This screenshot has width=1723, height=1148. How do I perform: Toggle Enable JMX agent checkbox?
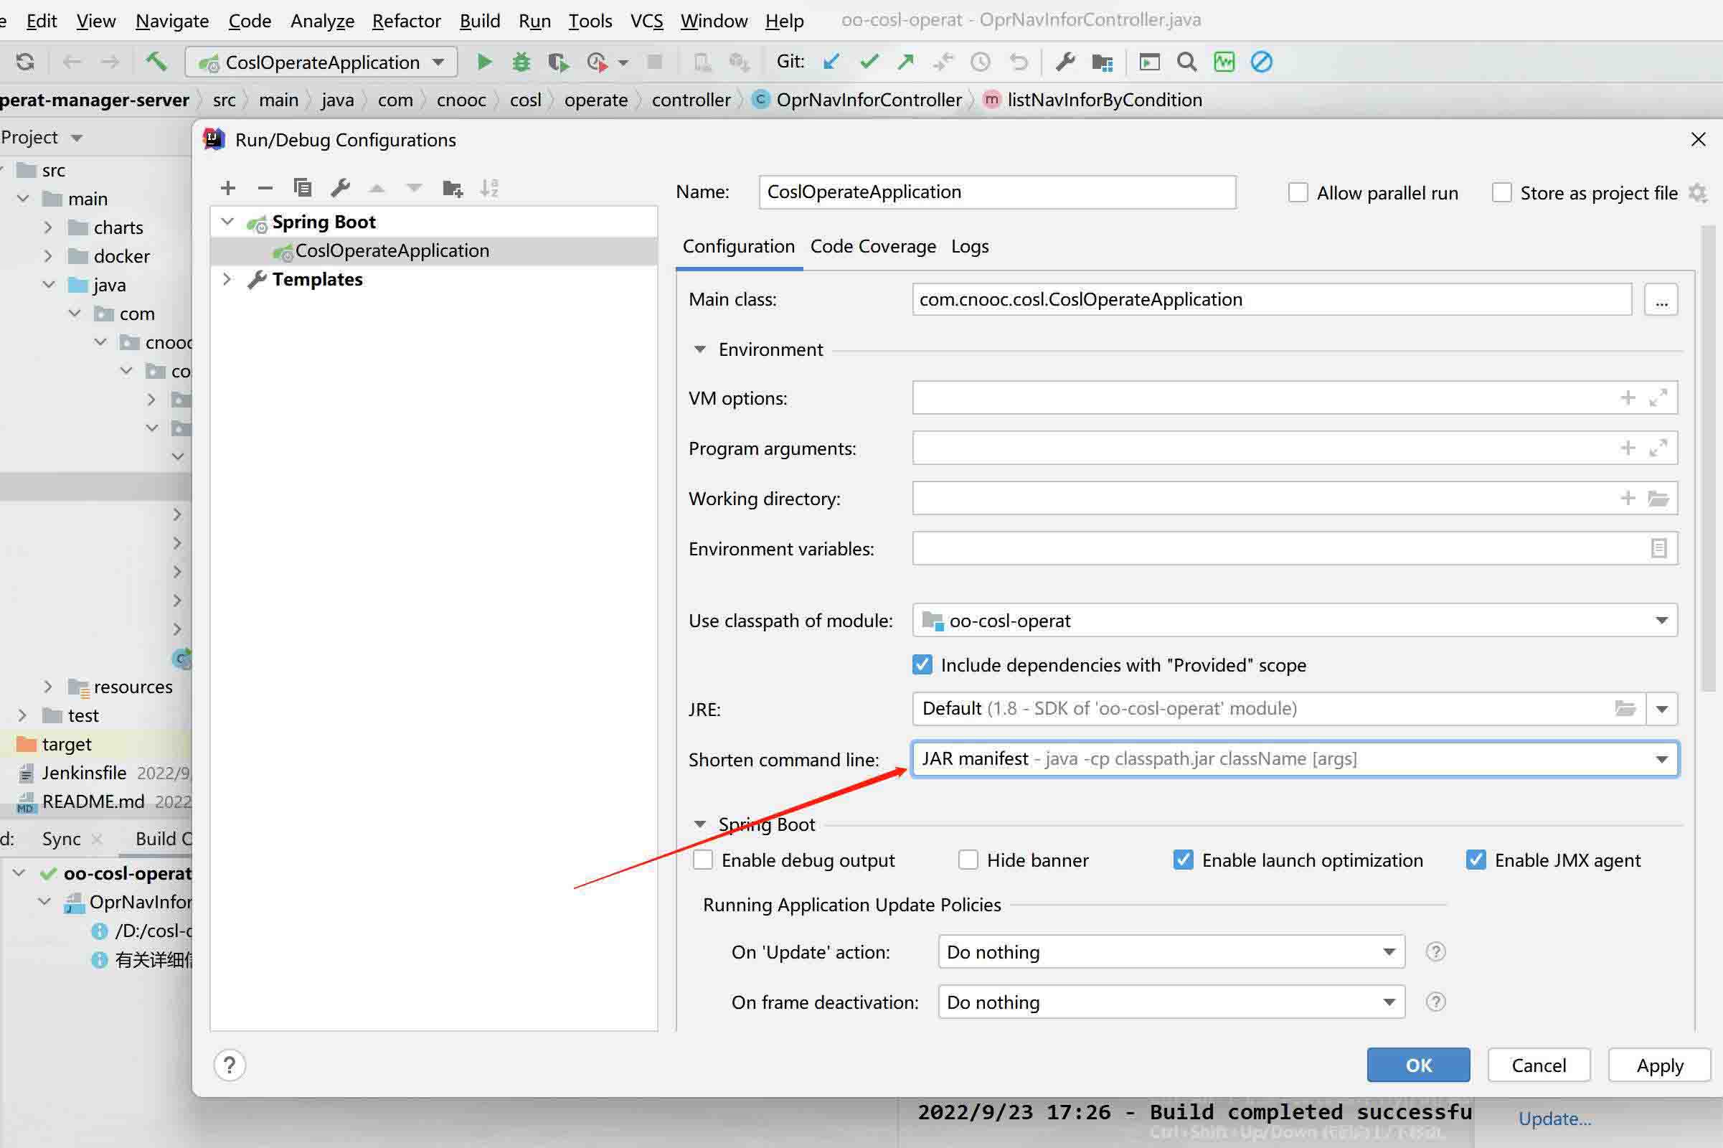click(1476, 860)
